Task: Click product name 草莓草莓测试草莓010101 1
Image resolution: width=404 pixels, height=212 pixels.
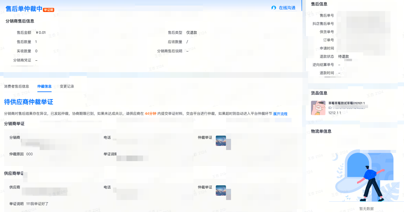Action: click(x=346, y=103)
